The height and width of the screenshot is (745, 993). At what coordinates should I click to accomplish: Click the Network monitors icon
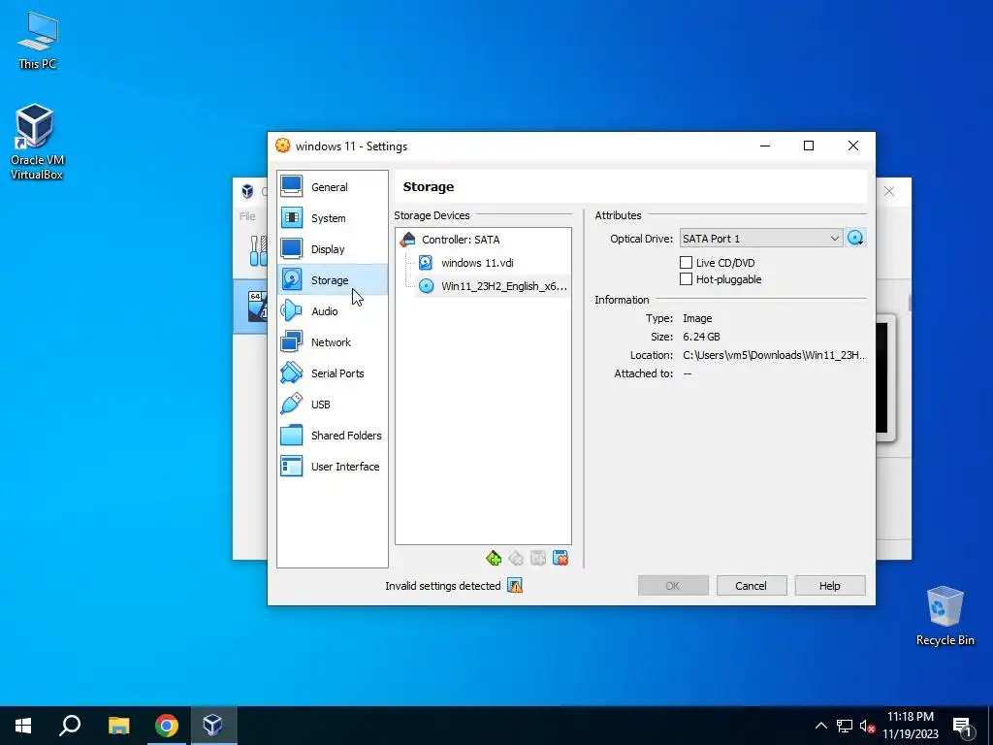291,341
